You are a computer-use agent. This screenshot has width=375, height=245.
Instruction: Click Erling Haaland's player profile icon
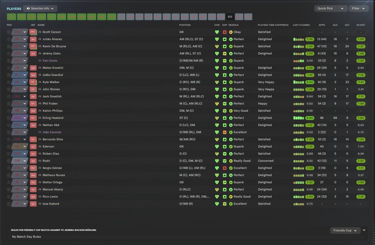point(40,118)
